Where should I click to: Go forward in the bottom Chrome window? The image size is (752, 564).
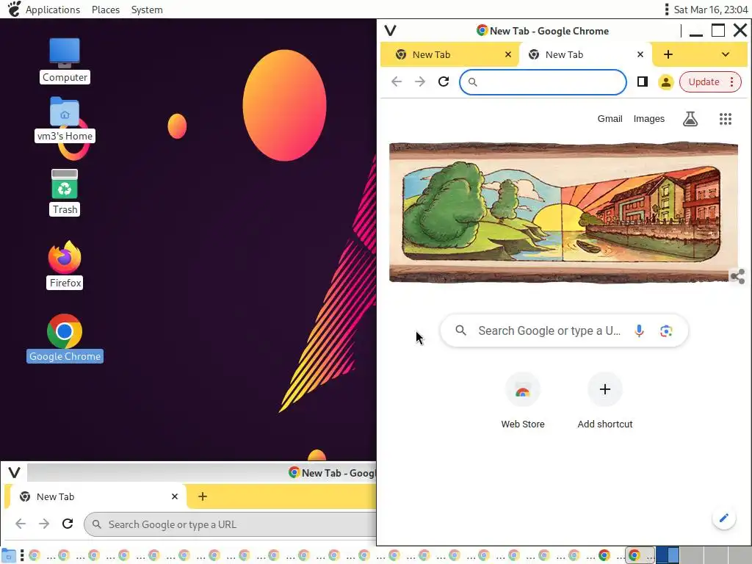click(44, 524)
